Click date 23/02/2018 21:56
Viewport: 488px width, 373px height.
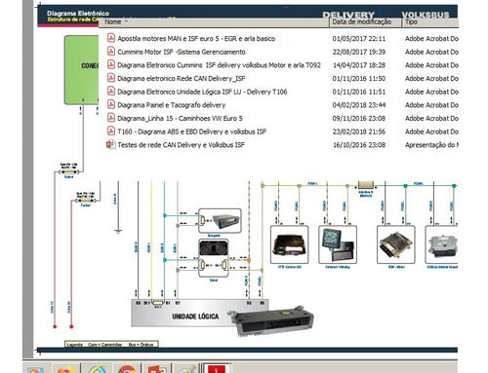(359, 131)
